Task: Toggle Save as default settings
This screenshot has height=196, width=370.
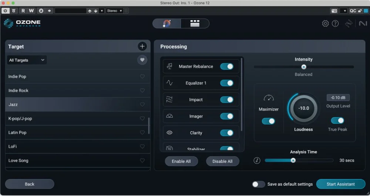Action: point(259,184)
